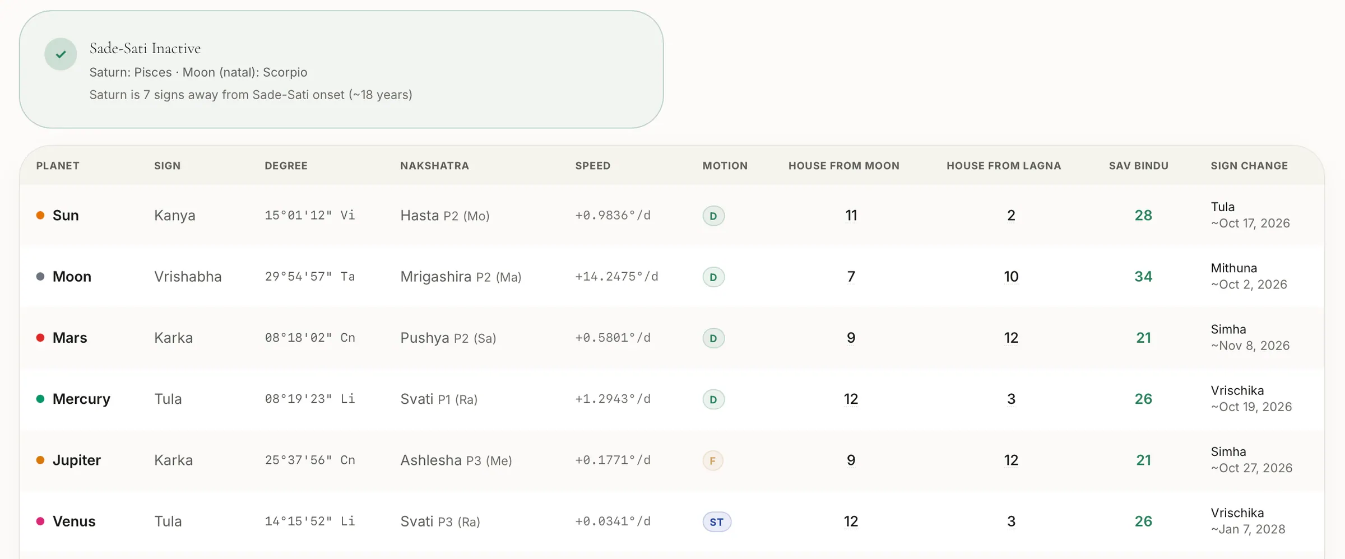Click the pink dot beside Venus
Image resolution: width=1345 pixels, height=559 pixels.
pos(40,521)
